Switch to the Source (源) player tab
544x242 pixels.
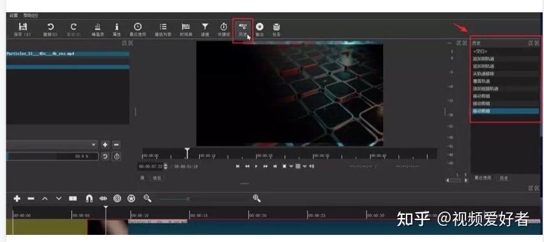(142, 178)
